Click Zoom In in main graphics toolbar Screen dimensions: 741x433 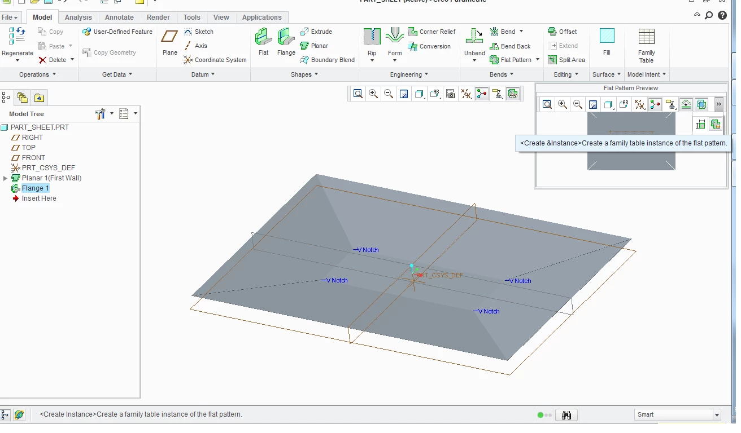click(373, 94)
